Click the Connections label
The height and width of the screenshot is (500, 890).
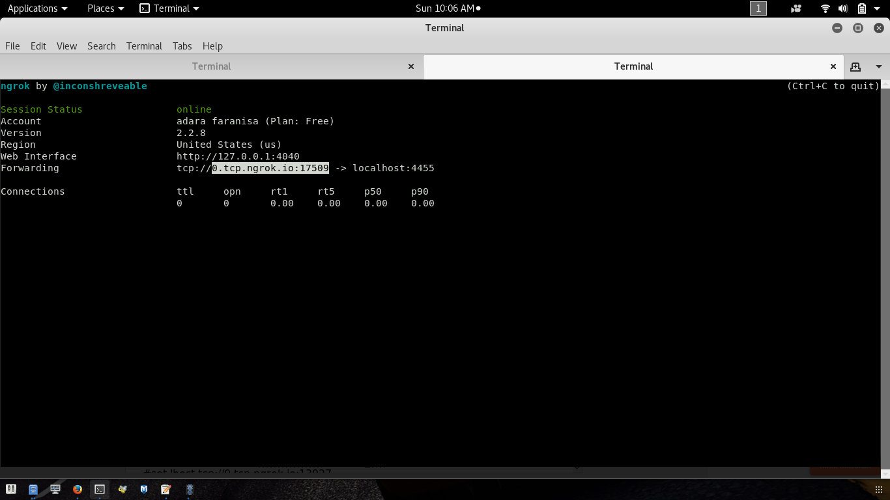[33, 191]
